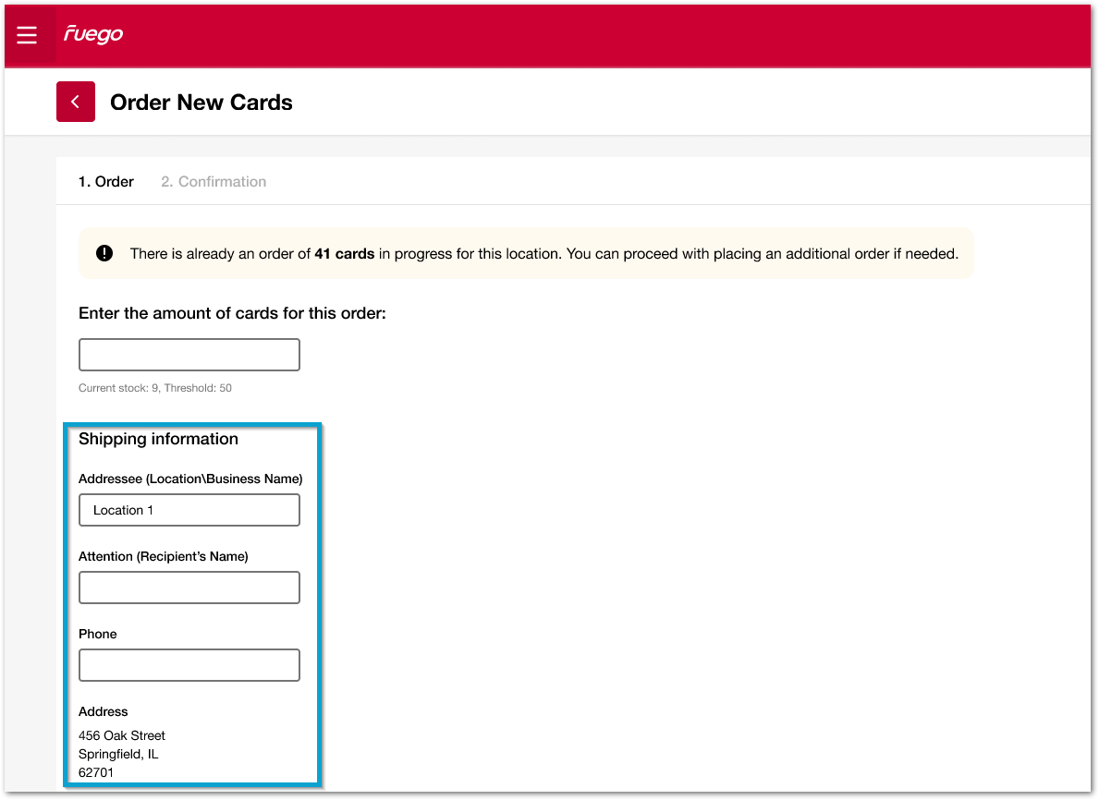Click the Fuego logo
This screenshot has height=800, width=1099.
tap(93, 35)
